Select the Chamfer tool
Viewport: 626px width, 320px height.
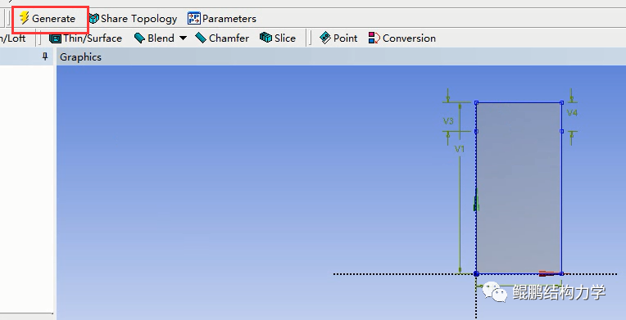222,38
